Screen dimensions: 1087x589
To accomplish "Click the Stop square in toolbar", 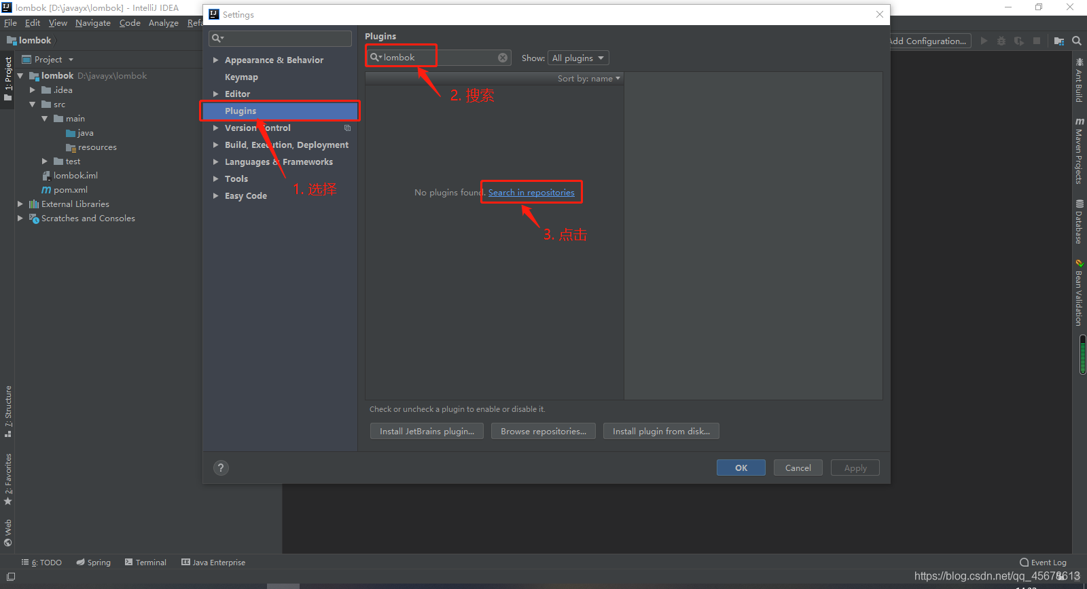I will point(1037,41).
